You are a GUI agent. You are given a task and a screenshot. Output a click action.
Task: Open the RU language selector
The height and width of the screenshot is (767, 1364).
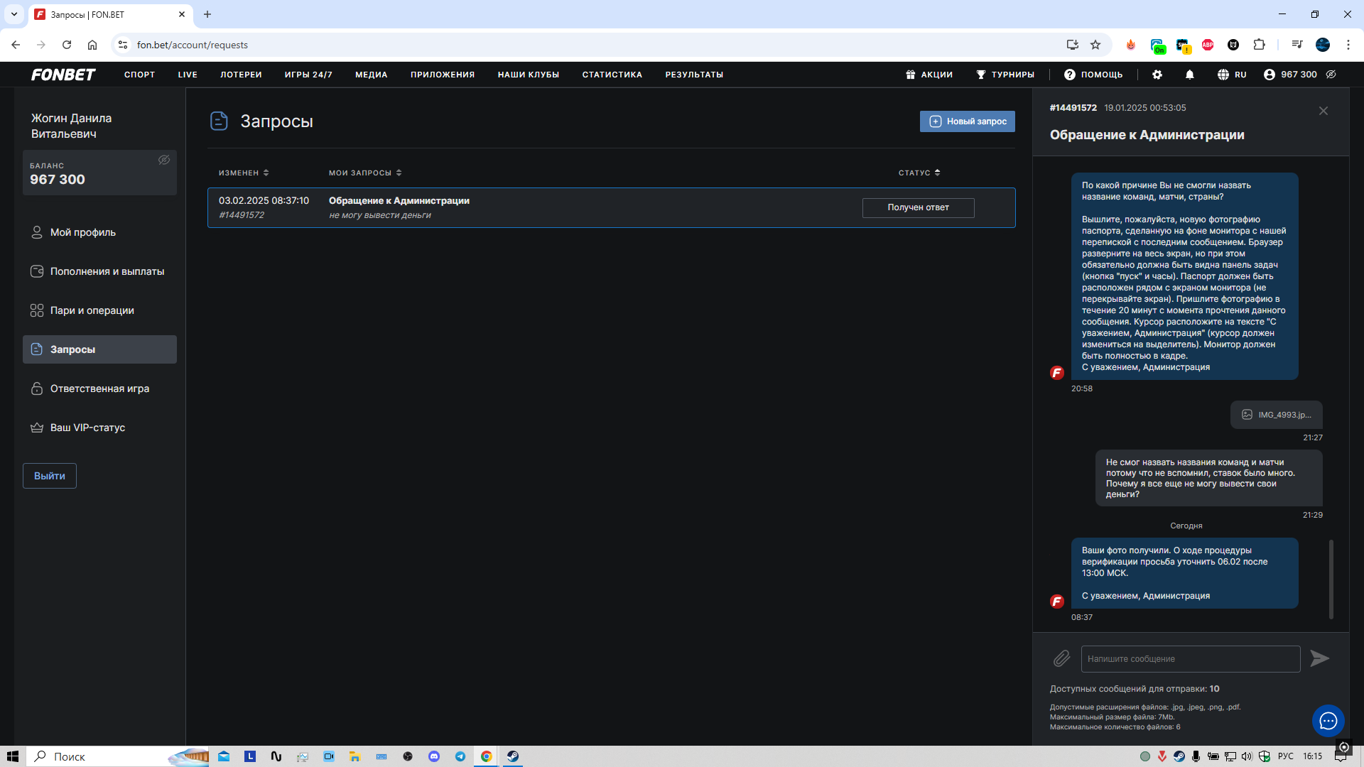pos(1232,75)
